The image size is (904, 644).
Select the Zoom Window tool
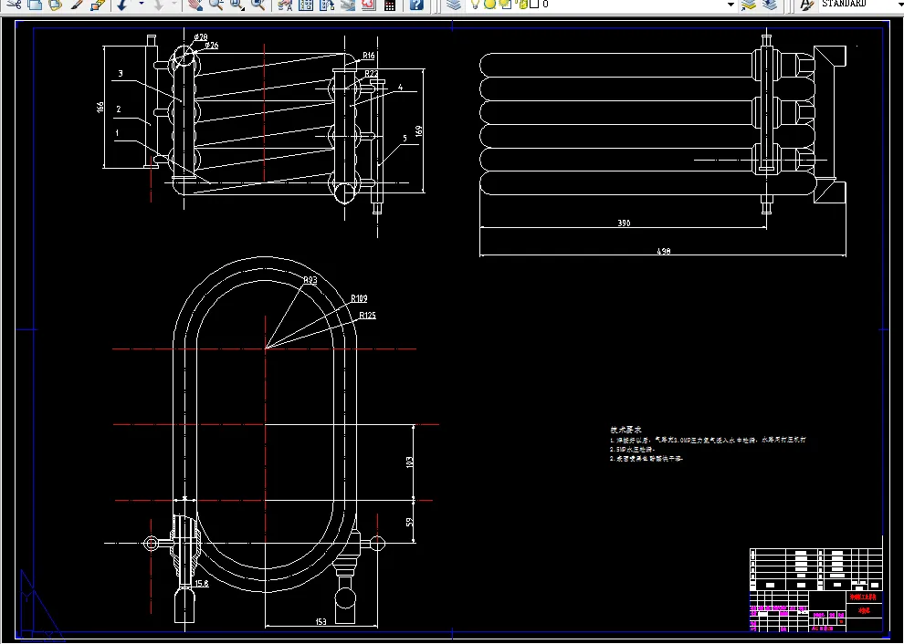pyautogui.click(x=237, y=4)
